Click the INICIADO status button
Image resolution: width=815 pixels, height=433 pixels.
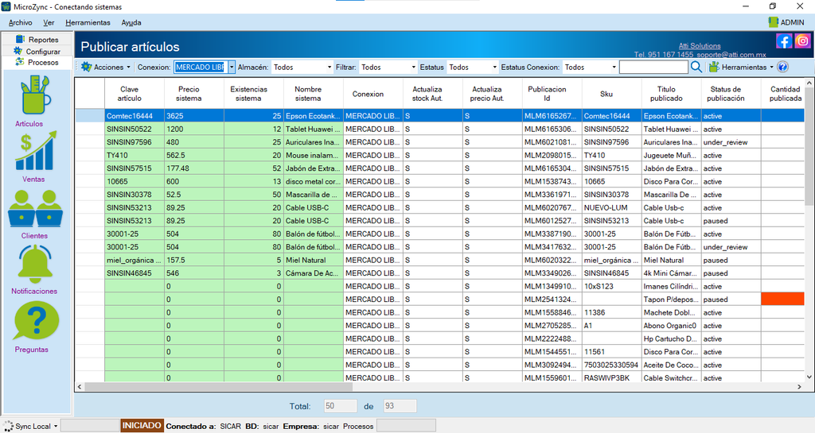click(142, 426)
